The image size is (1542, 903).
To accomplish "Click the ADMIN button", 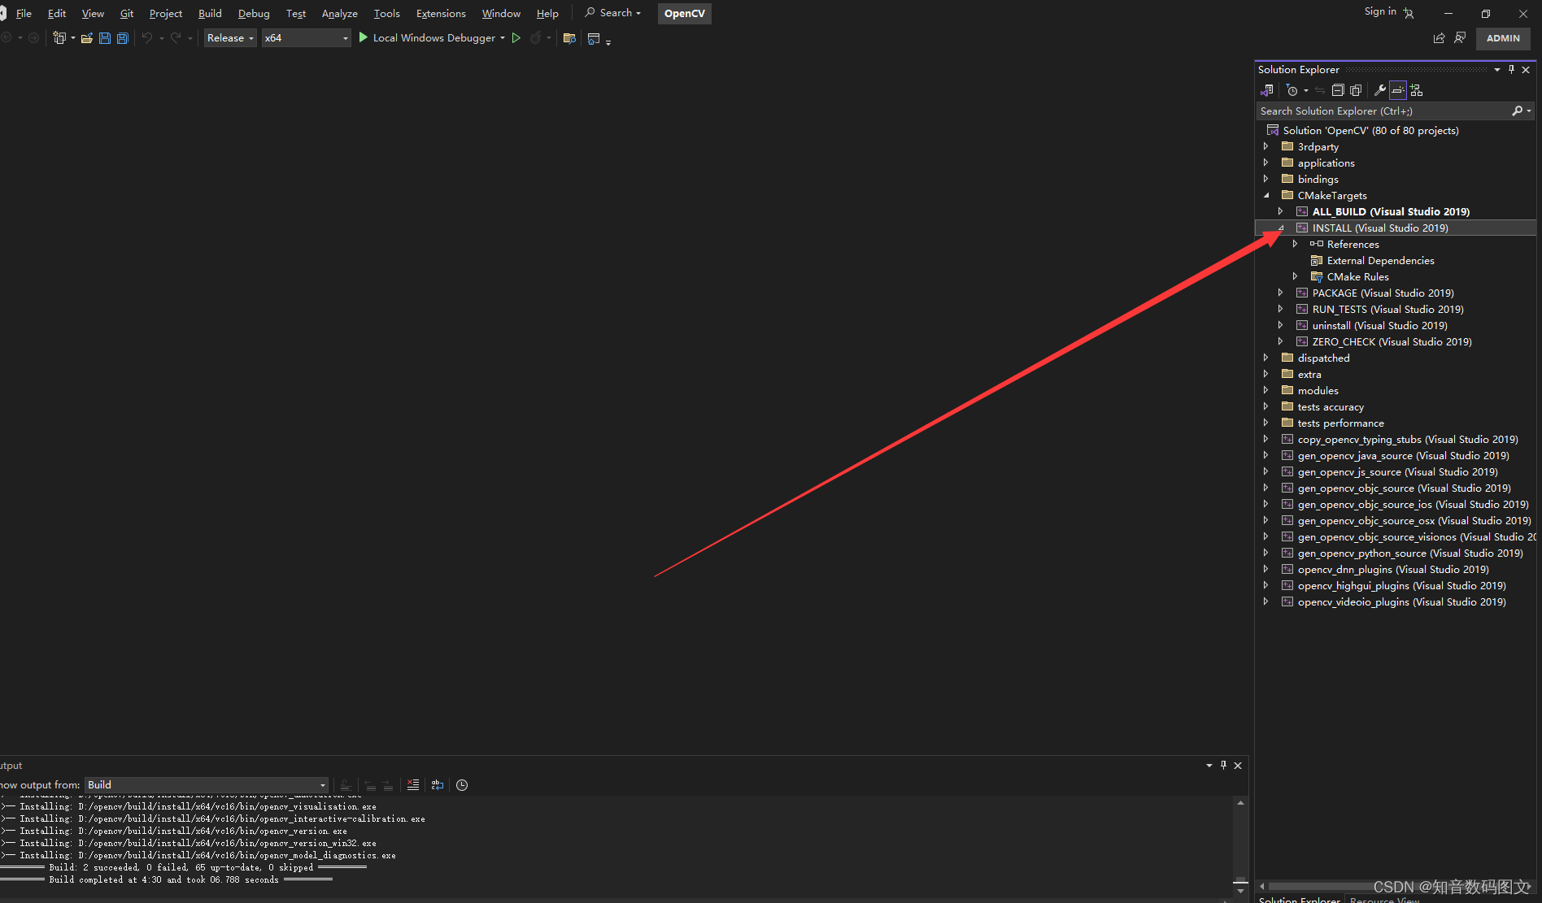I will tap(1502, 38).
